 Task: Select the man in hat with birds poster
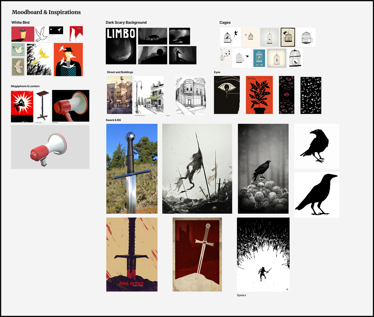click(68, 59)
